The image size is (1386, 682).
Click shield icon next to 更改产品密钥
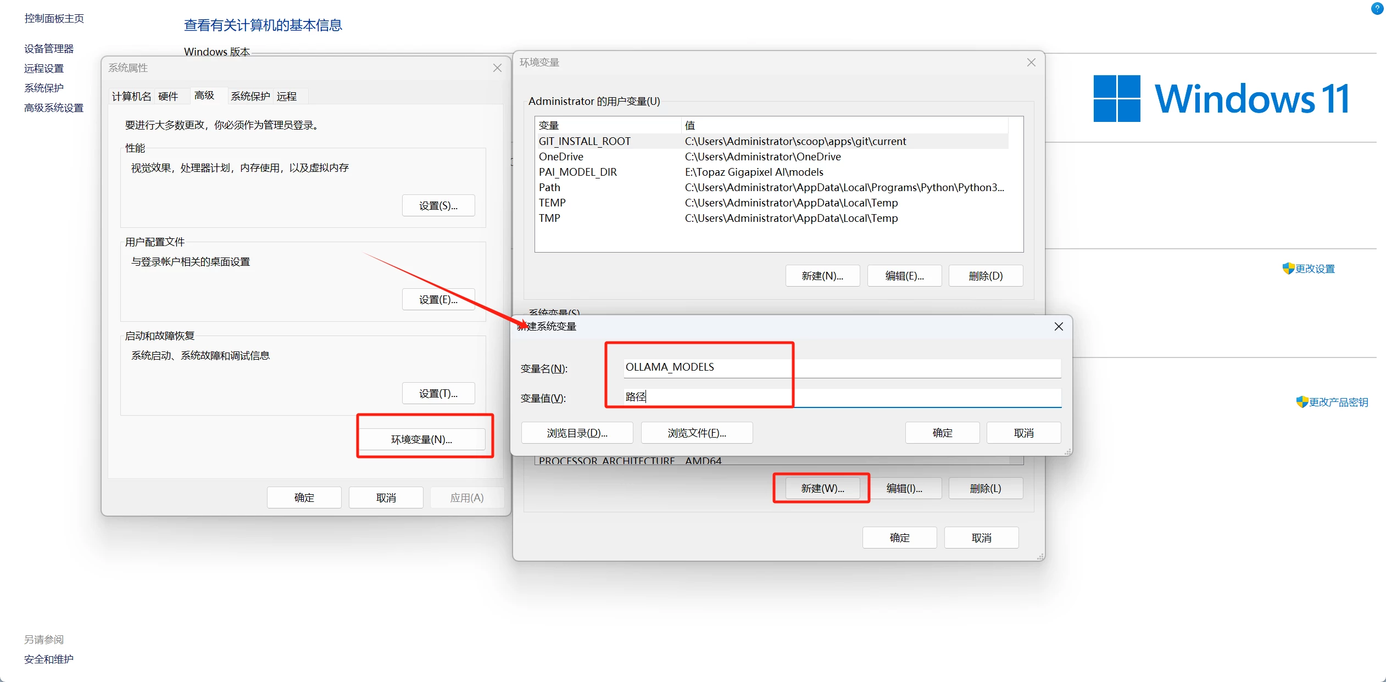[1301, 402]
